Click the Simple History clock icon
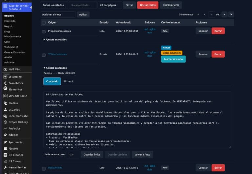252x174 pixels. click(5, 122)
